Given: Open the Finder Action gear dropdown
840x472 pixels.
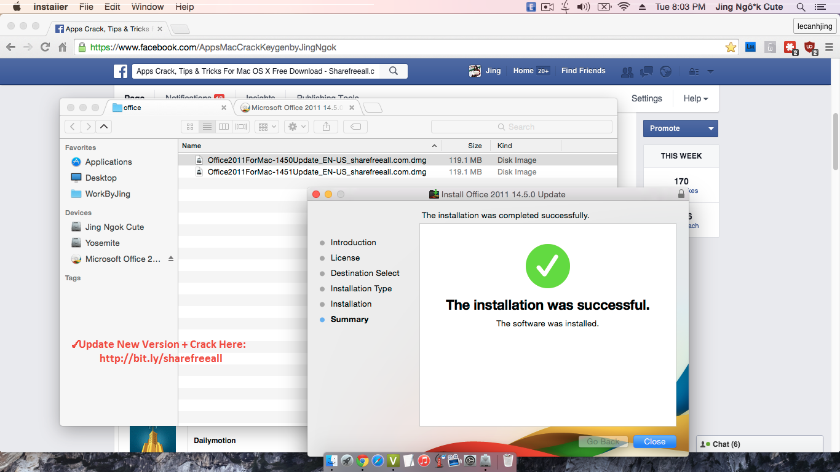Looking at the screenshot, I should (x=296, y=127).
